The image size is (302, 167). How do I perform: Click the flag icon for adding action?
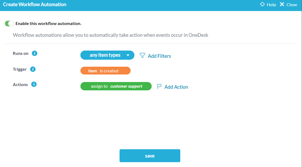click(159, 87)
